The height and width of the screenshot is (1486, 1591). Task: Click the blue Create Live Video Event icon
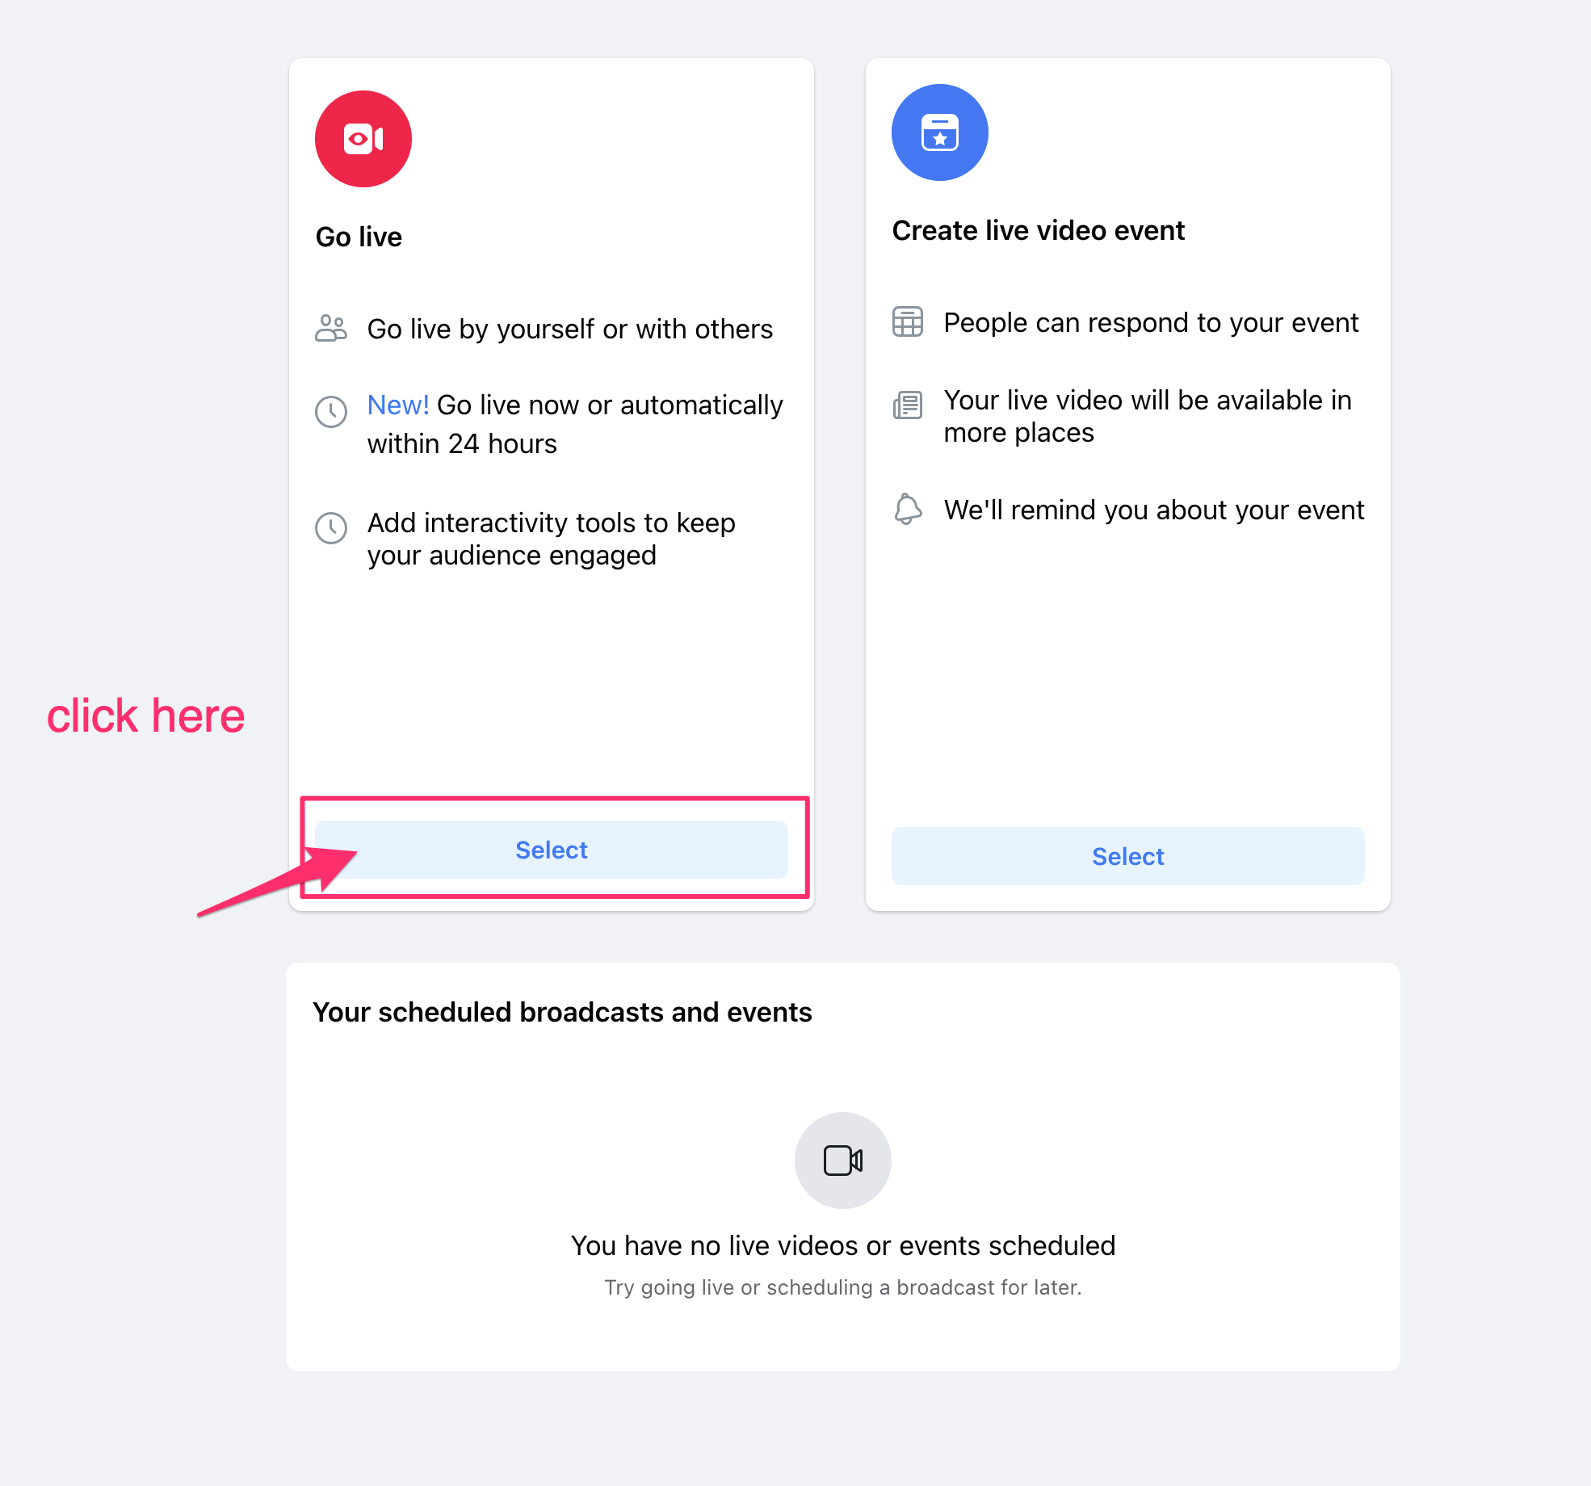938,136
